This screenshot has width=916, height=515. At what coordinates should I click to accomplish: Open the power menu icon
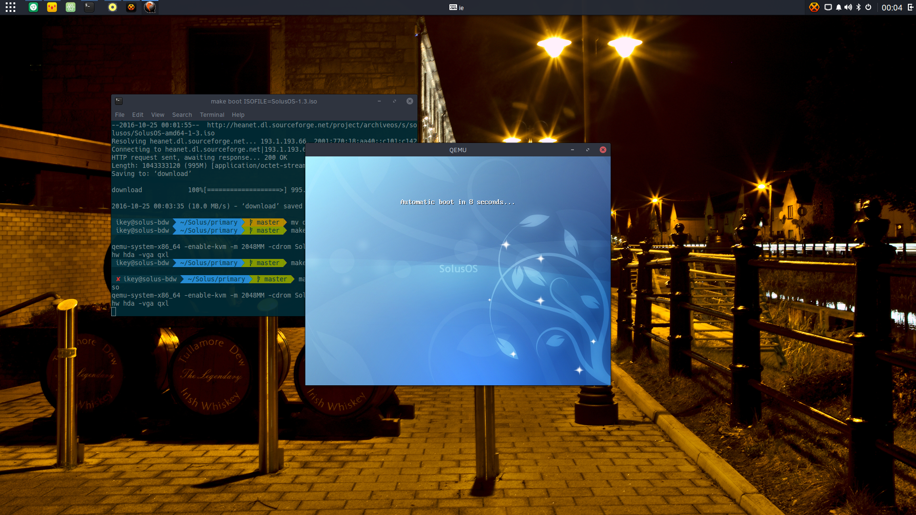pos(868,7)
